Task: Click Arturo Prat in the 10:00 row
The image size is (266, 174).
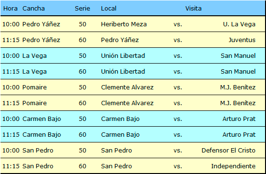Action: (239, 119)
